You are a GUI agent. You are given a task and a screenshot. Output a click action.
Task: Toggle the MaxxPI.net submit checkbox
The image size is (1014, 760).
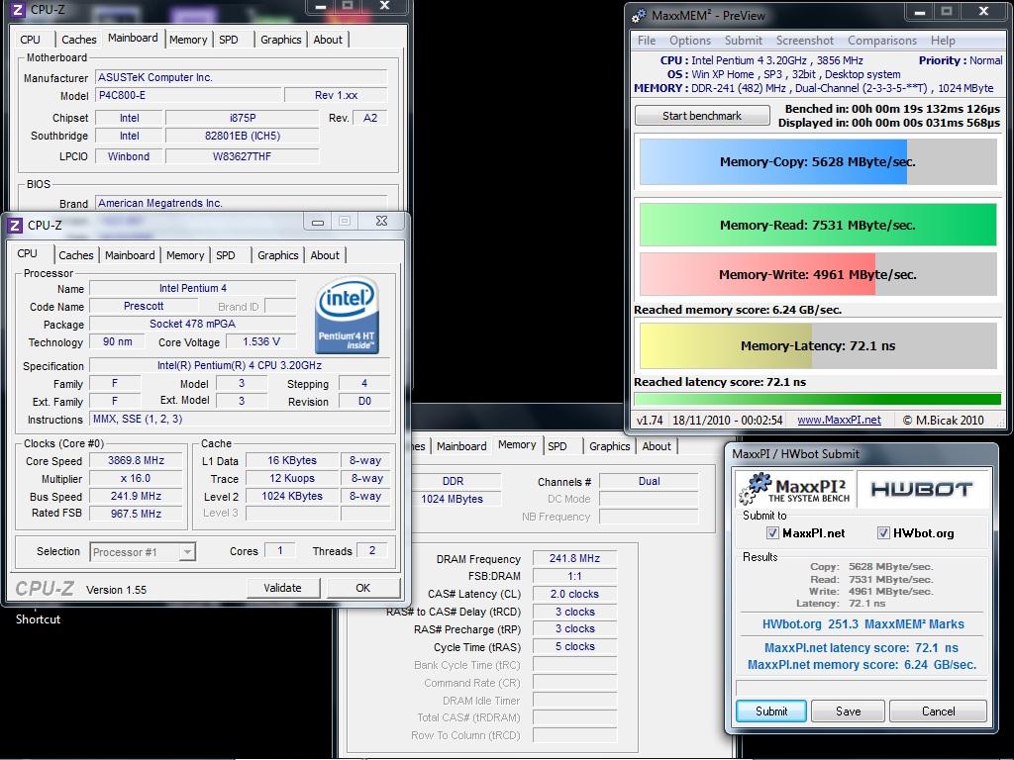pos(772,532)
